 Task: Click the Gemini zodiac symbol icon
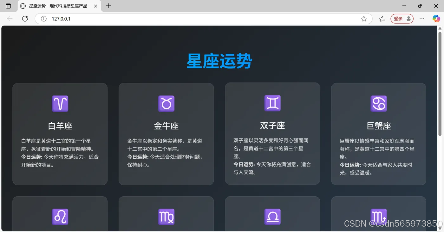coord(272,103)
